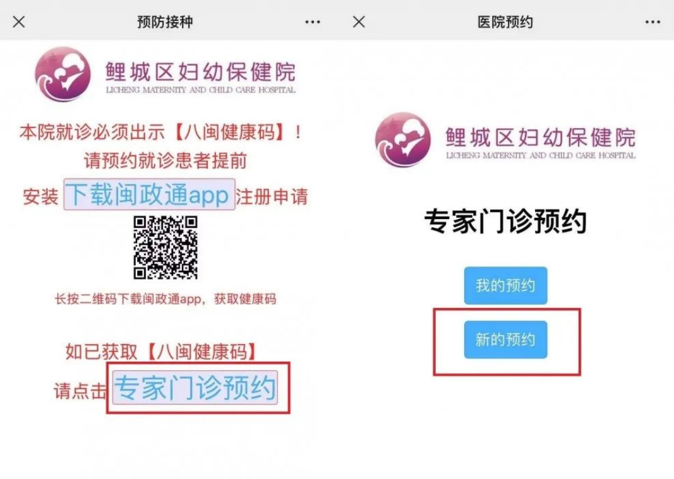Click the red 本院就诊必须出示 notice line
Viewport: 674px width, 479px height.
click(160, 132)
